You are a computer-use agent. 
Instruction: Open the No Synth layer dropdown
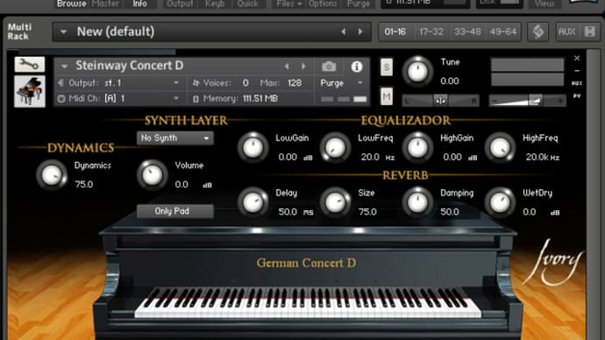[x=174, y=138]
